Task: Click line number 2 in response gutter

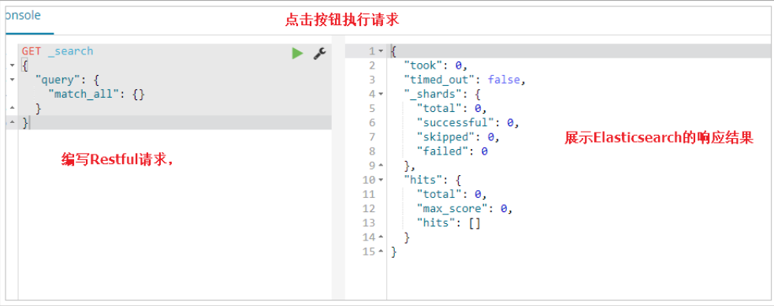Action: [371, 65]
